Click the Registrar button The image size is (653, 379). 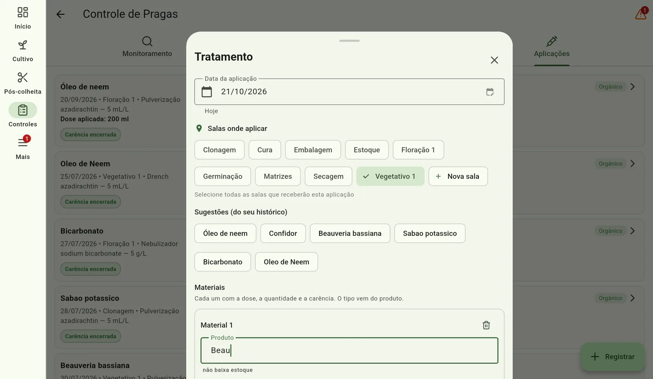[x=613, y=357]
